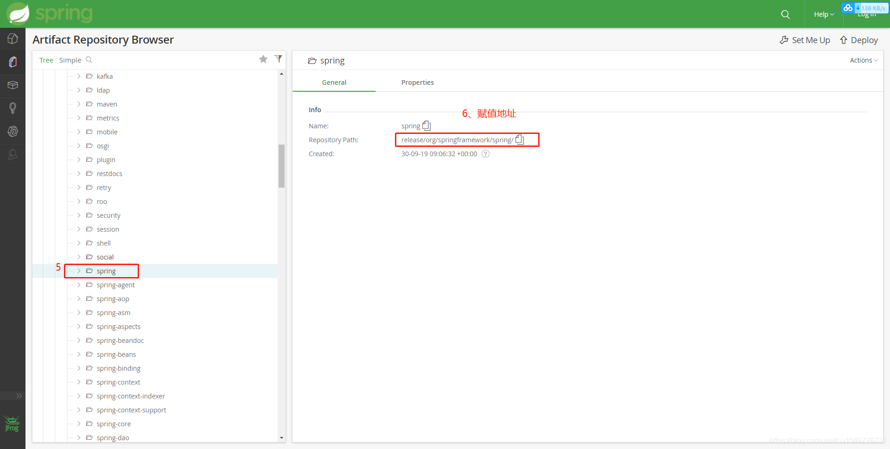Click Log In link in header
Image resolution: width=890 pixels, height=449 pixels.
[x=866, y=15]
